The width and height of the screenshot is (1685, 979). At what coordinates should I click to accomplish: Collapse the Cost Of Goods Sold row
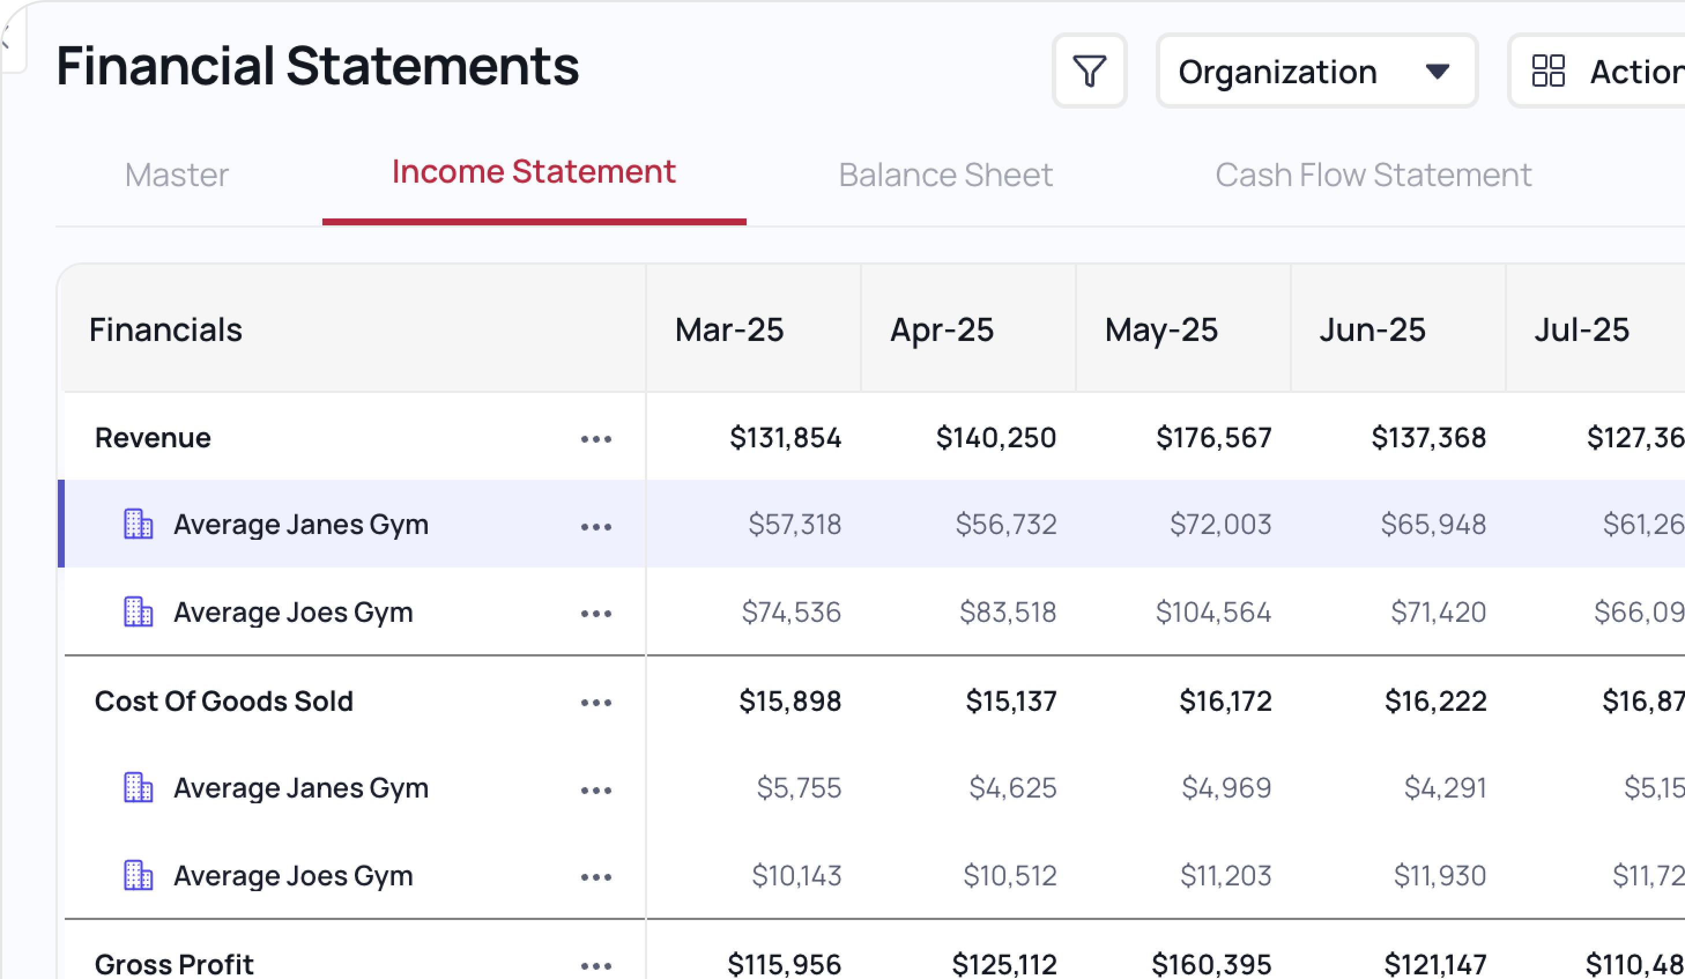pyautogui.click(x=223, y=702)
